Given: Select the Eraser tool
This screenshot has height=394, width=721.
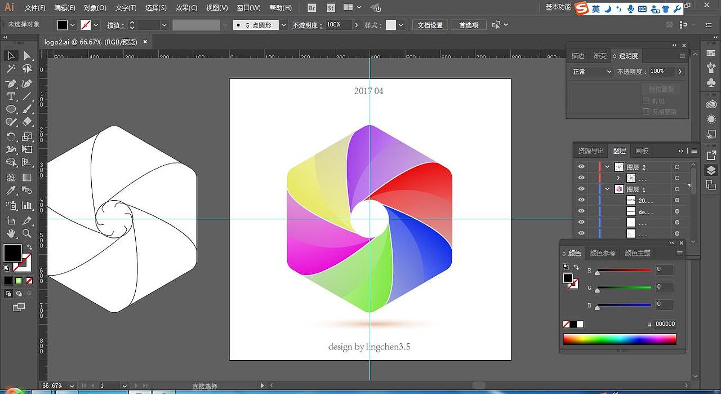Looking at the screenshot, I should point(27,122).
